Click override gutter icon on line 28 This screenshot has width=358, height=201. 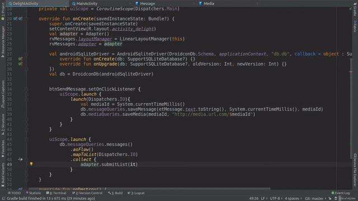click(20, 59)
